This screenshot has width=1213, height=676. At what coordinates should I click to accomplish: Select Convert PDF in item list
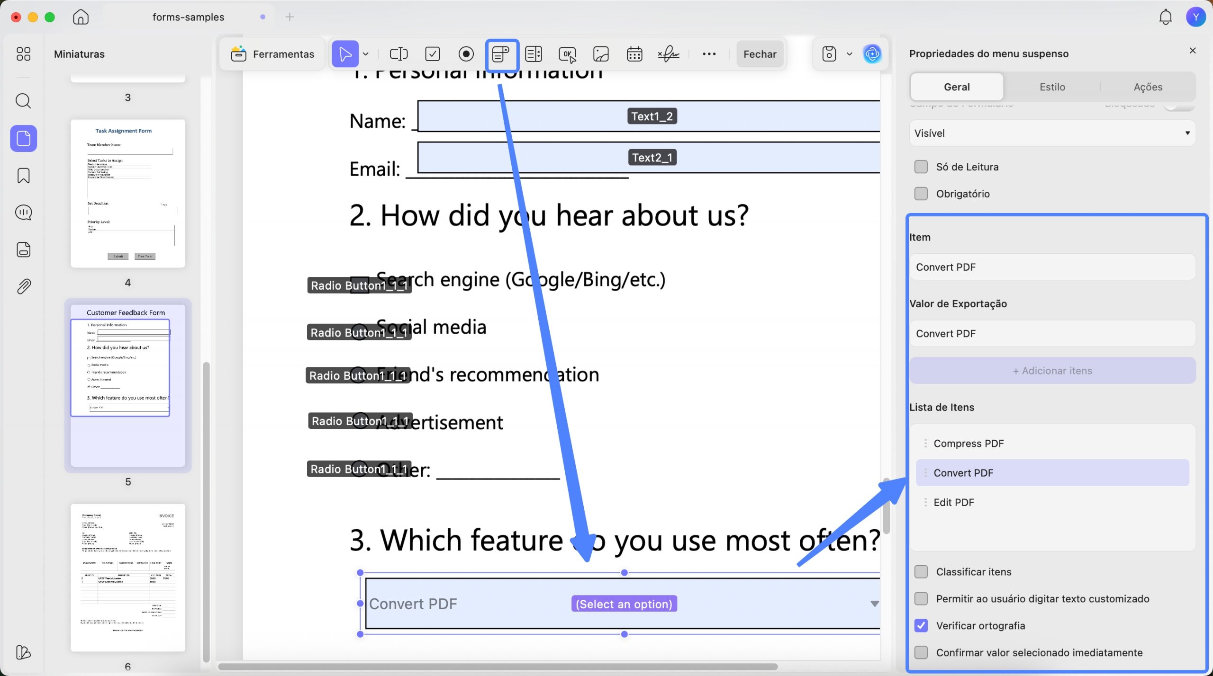(x=1052, y=473)
